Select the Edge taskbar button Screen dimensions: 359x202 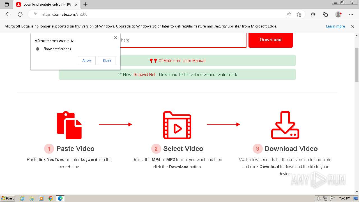coord(60,198)
